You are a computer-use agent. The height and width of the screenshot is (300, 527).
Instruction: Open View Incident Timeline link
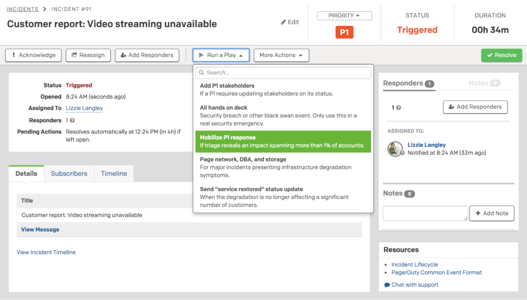click(46, 252)
